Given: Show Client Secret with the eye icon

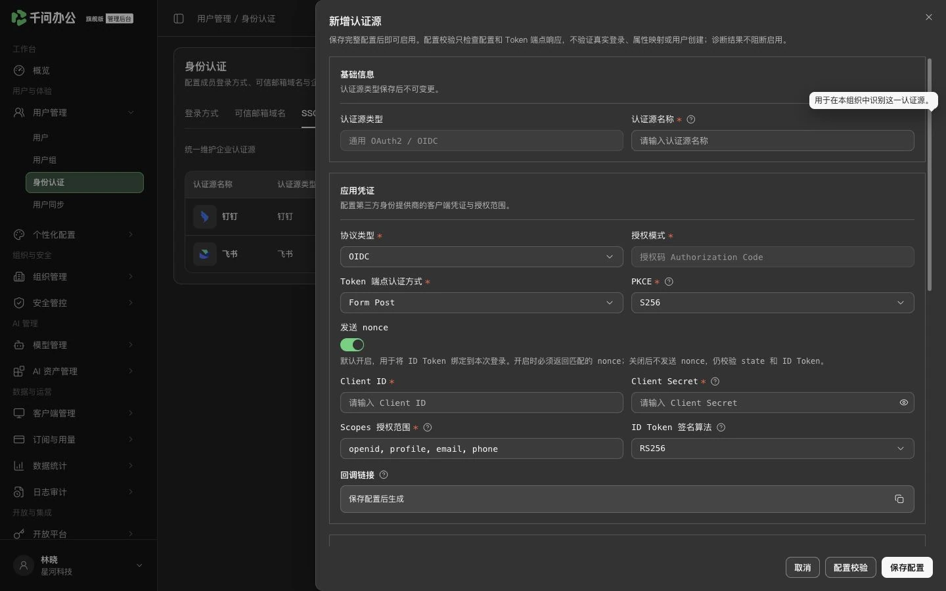Looking at the screenshot, I should click(x=904, y=403).
